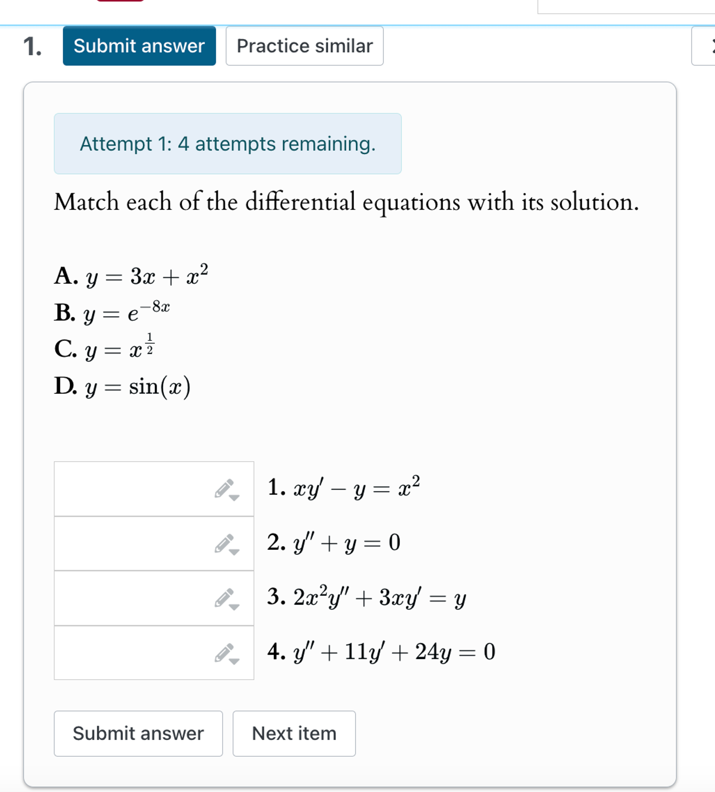Viewport: 715px width, 792px height.
Task: Click the bottom Submit answer button
Action: click(138, 733)
